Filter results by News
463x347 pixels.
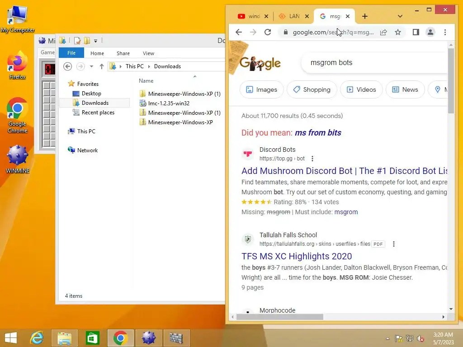tap(405, 89)
